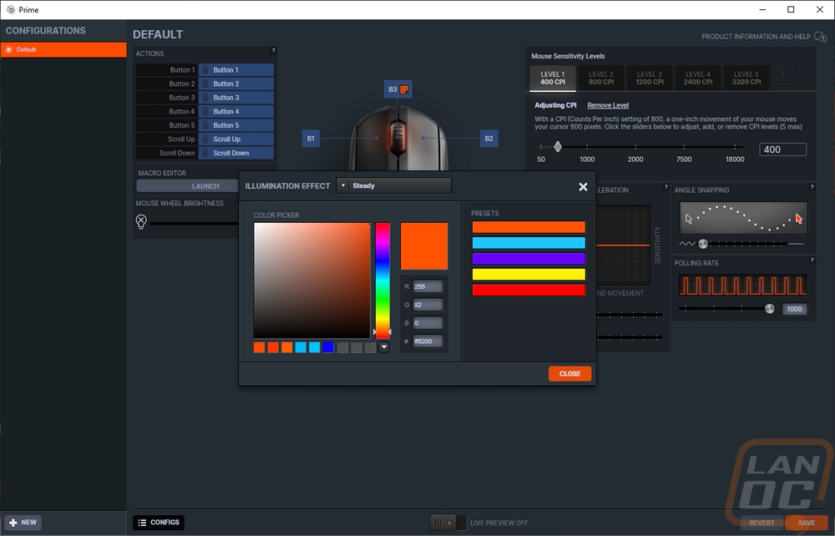Screen dimensions: 835x536
Task: Toggle the Live Preview switch
Action: [448, 523]
